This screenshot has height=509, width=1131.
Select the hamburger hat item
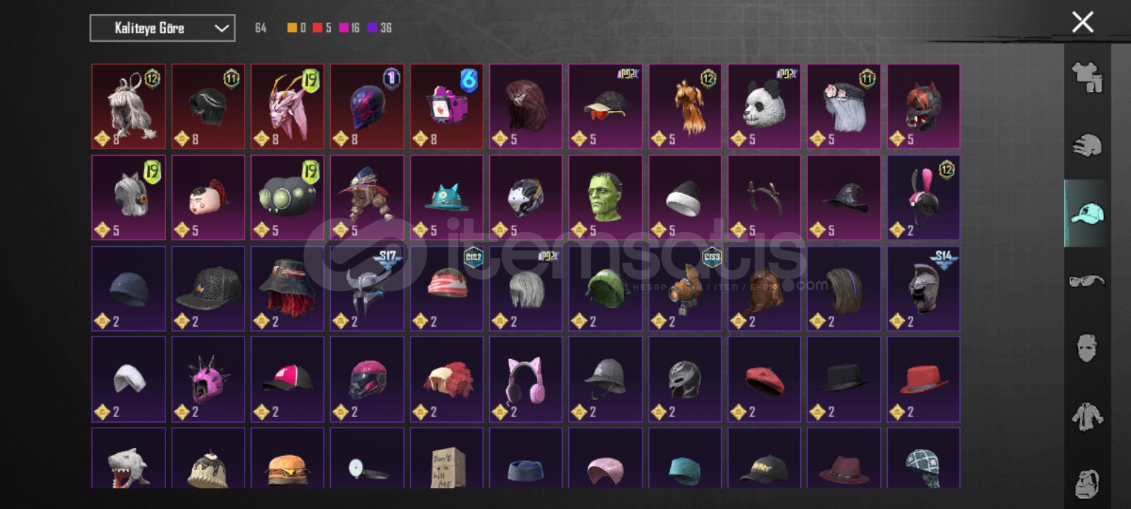pyautogui.click(x=288, y=458)
